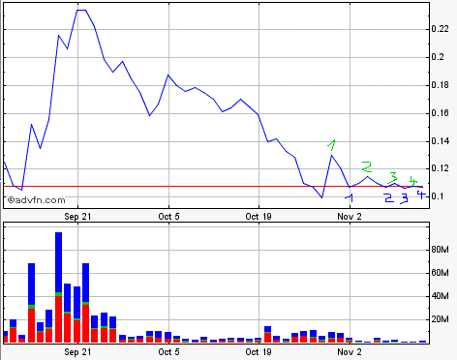Click the tallest volume bar in the histogram
Image resolution: width=457 pixels, height=360 pixels.
pos(58,287)
